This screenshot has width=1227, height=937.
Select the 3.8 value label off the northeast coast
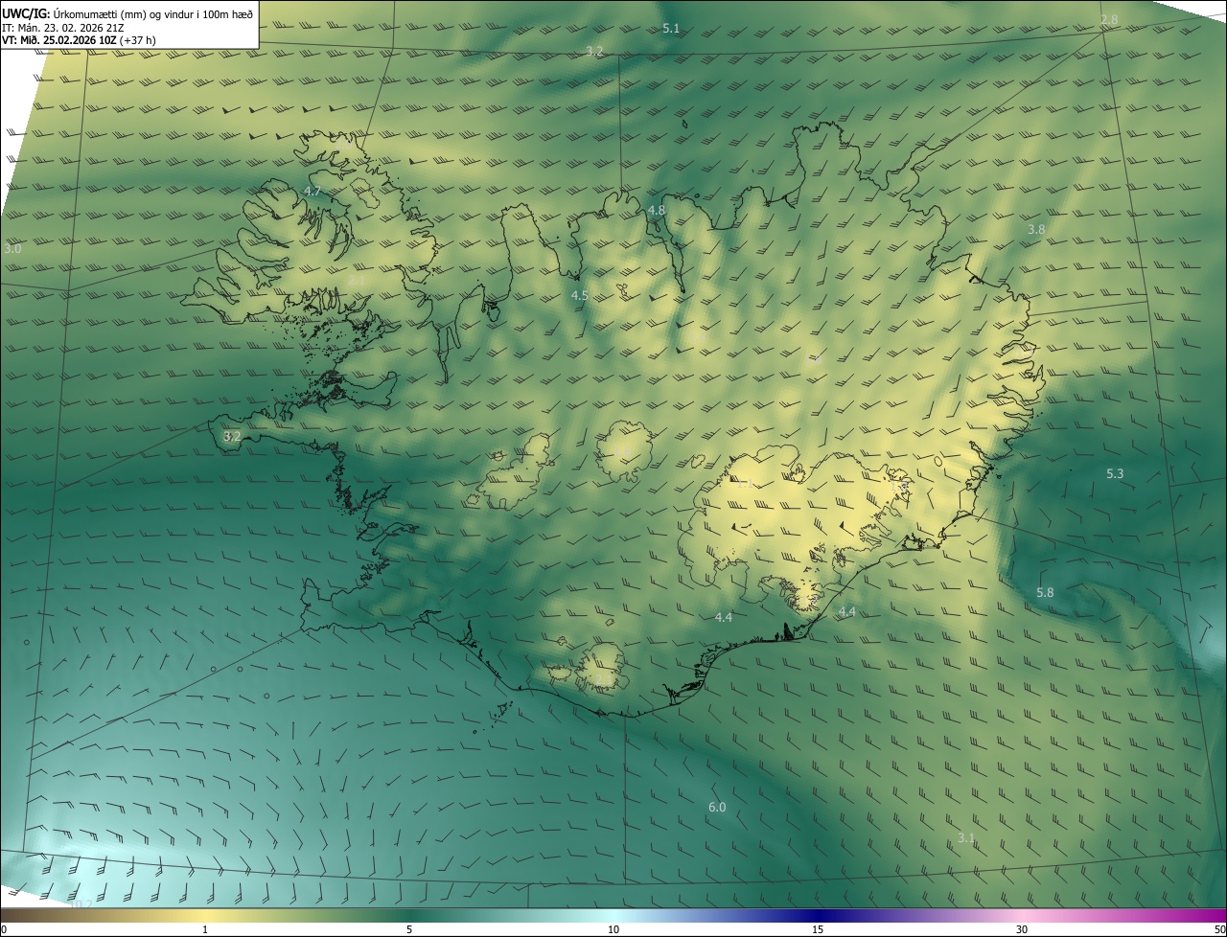(x=1036, y=229)
